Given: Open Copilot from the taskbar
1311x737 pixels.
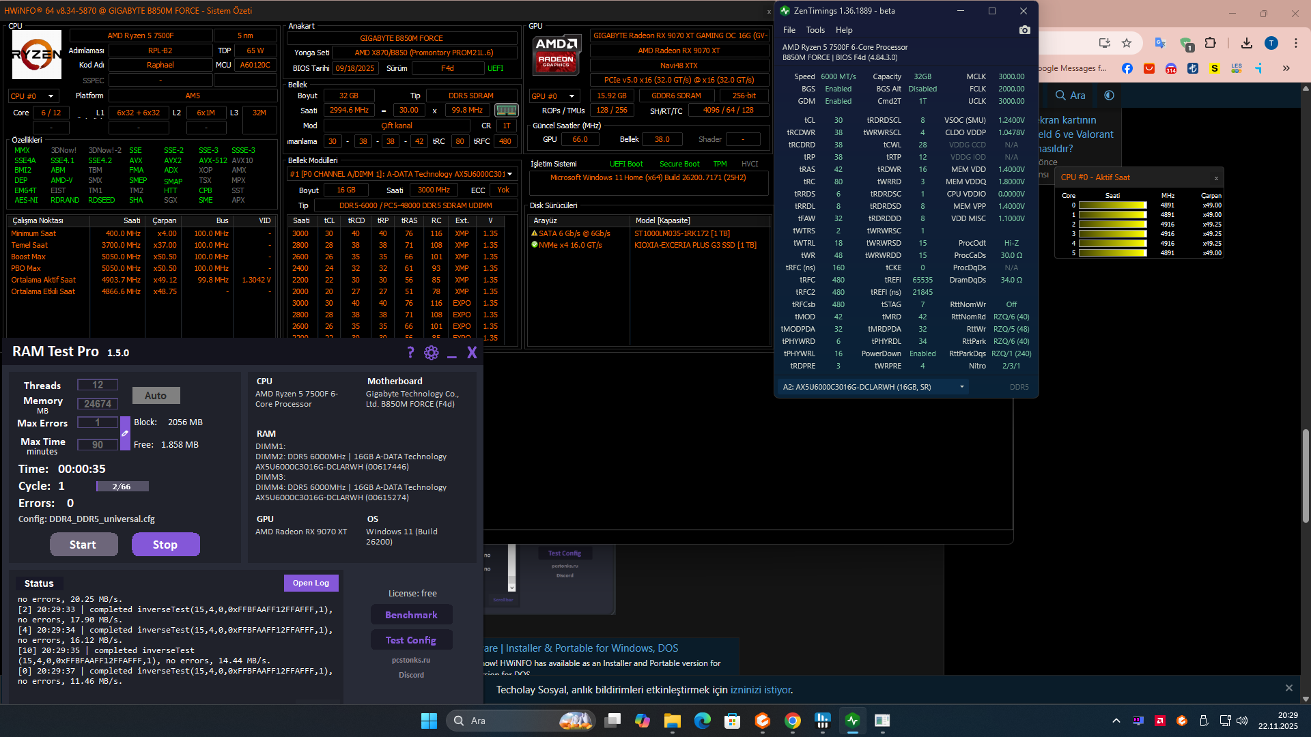Looking at the screenshot, I should (643, 721).
